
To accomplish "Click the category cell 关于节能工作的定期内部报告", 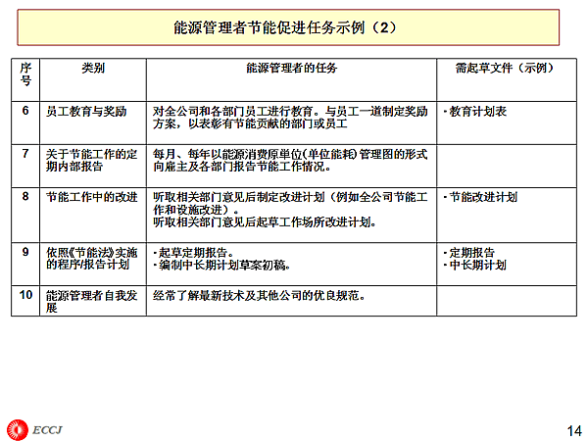I will (x=93, y=166).
